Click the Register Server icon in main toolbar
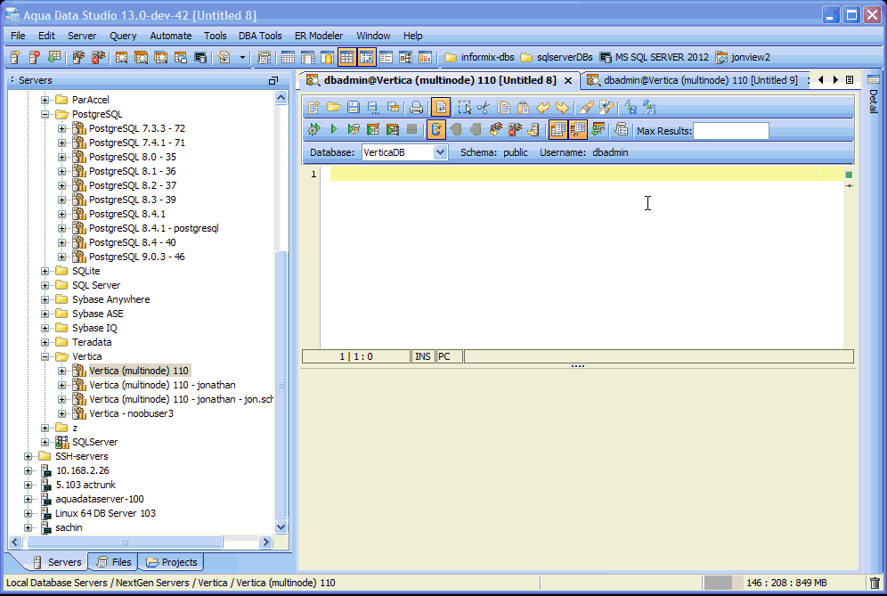The image size is (887, 596). (x=15, y=57)
